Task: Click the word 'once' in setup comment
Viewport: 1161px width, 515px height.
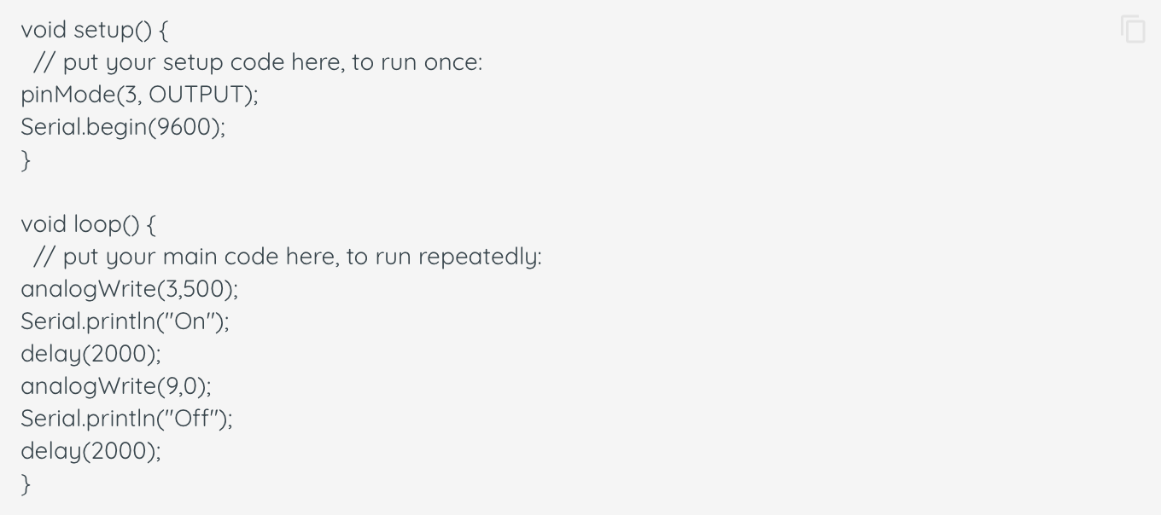Action: (450, 62)
